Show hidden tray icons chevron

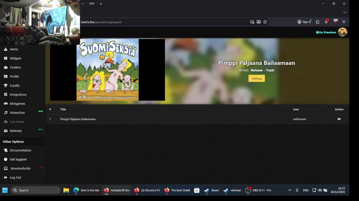pos(290,190)
